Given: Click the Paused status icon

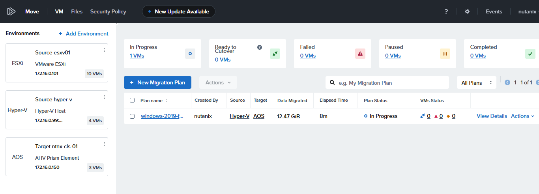Looking at the screenshot, I should [x=445, y=54].
